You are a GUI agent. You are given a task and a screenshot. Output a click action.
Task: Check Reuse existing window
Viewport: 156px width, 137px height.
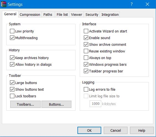tap(86, 51)
